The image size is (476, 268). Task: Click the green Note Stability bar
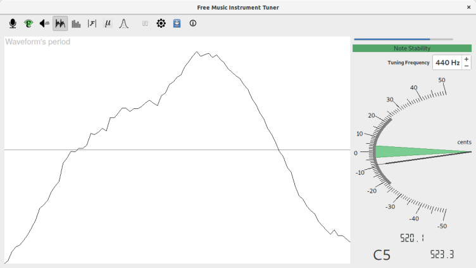tap(411, 48)
